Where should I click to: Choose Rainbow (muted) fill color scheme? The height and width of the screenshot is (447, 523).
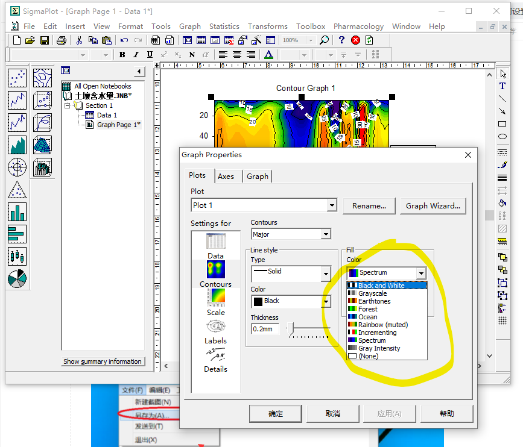pos(382,325)
